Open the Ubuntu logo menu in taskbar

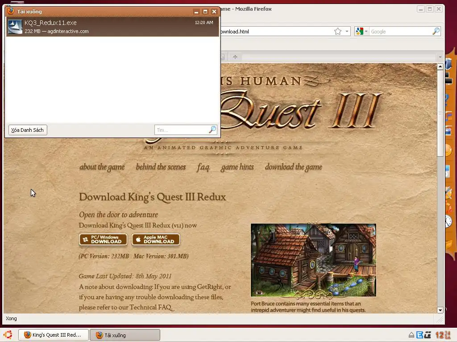pos(8,335)
